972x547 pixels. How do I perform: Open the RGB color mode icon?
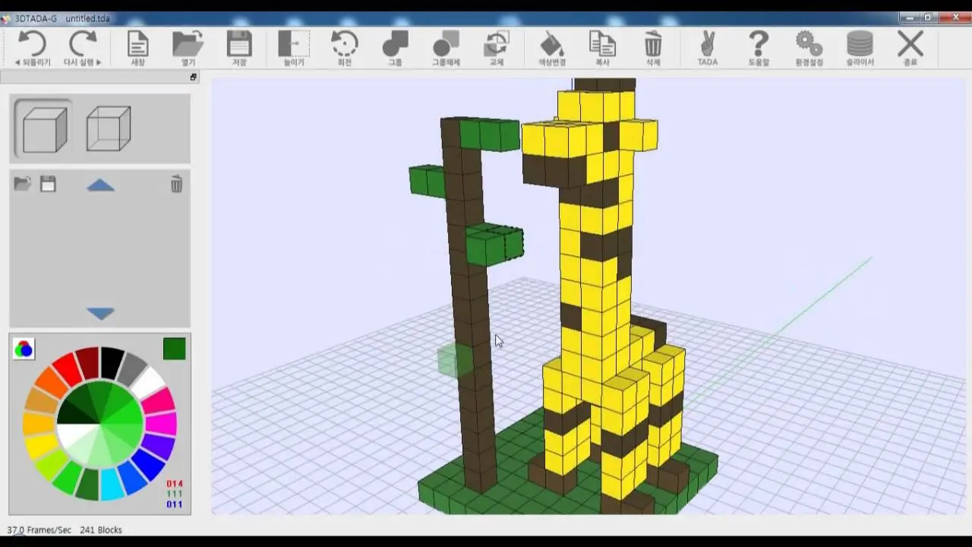point(24,349)
